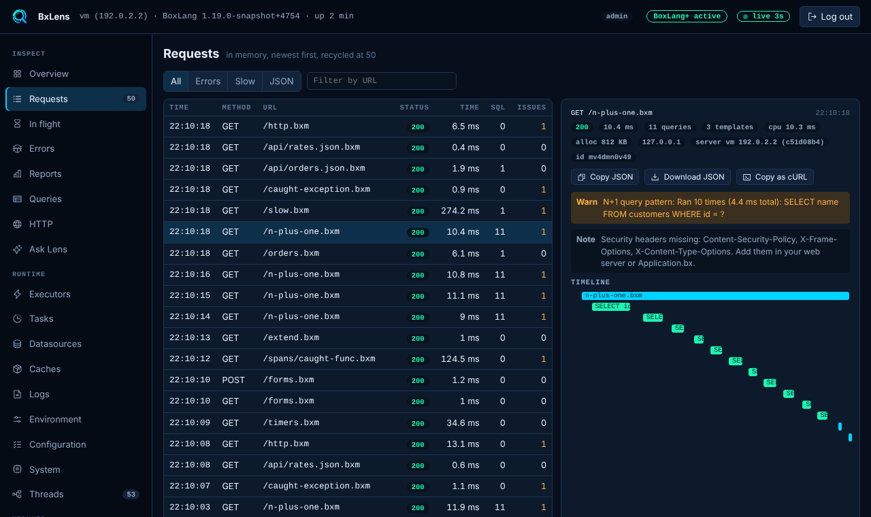Open Overview from its sidebar icon

(x=18, y=73)
